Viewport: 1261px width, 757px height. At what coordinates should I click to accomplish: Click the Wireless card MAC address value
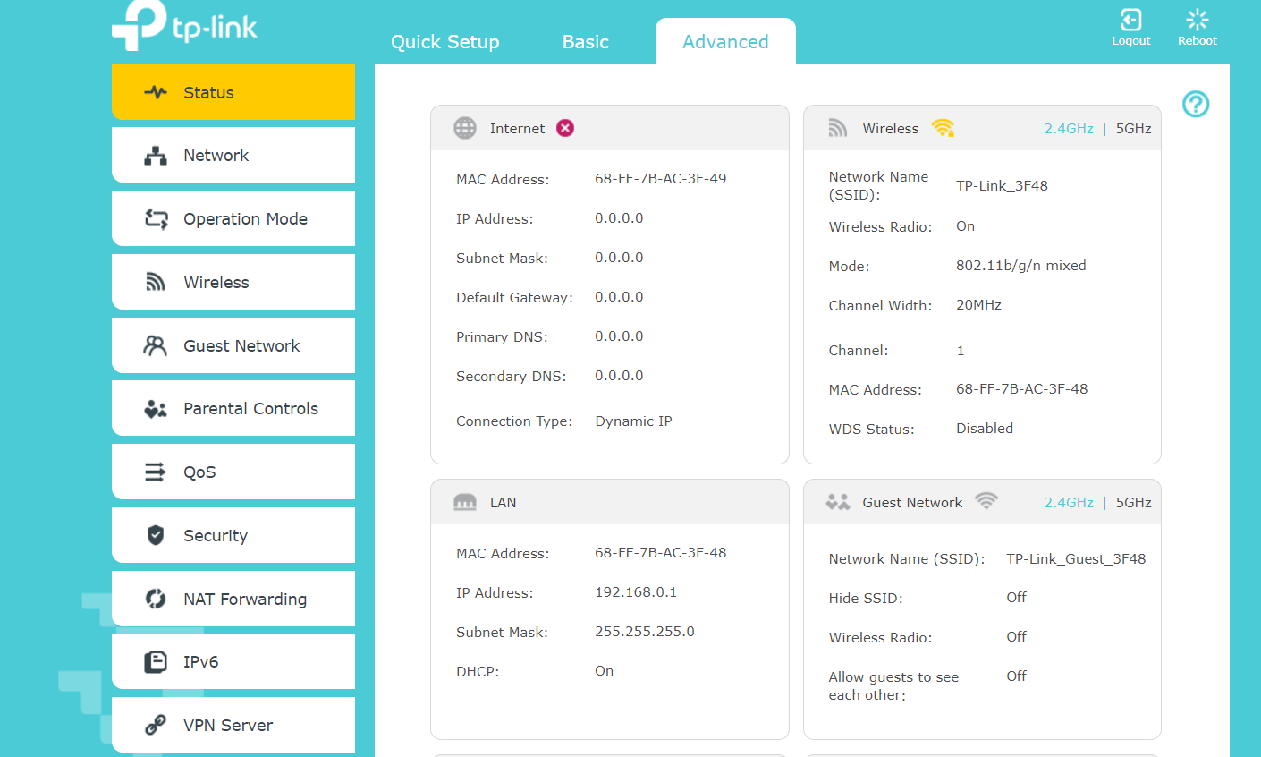(1022, 389)
